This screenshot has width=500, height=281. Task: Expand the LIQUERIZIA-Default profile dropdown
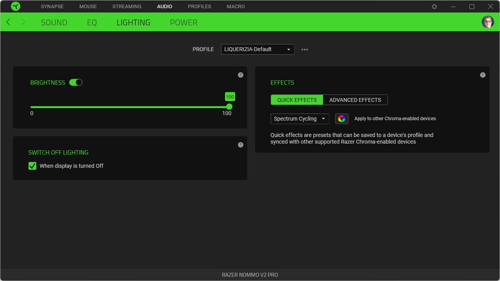click(257, 50)
